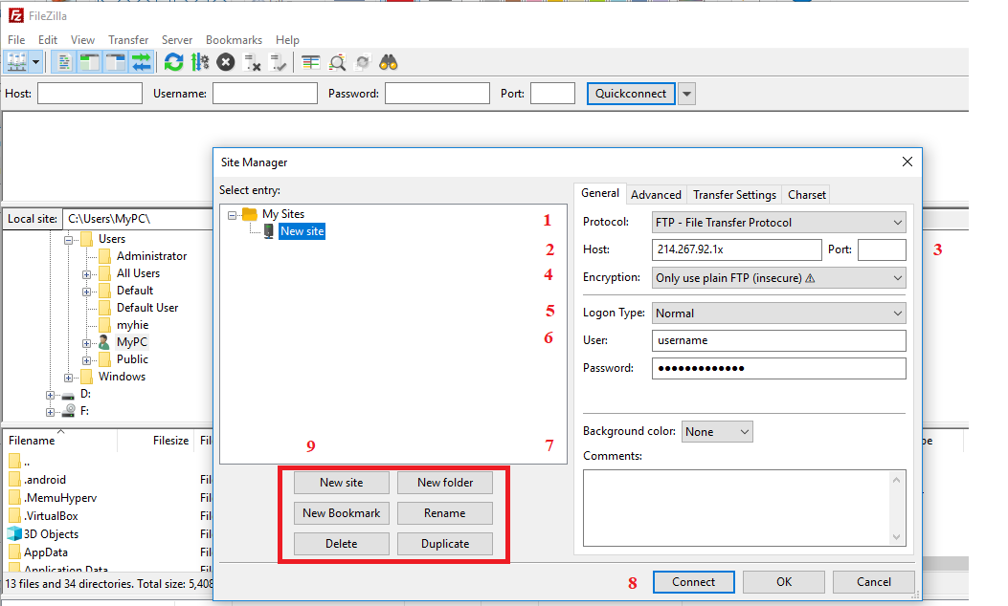Screen dimensions: 1008x606
Task: Toggle processing of transfer queue icon
Action: [200, 62]
